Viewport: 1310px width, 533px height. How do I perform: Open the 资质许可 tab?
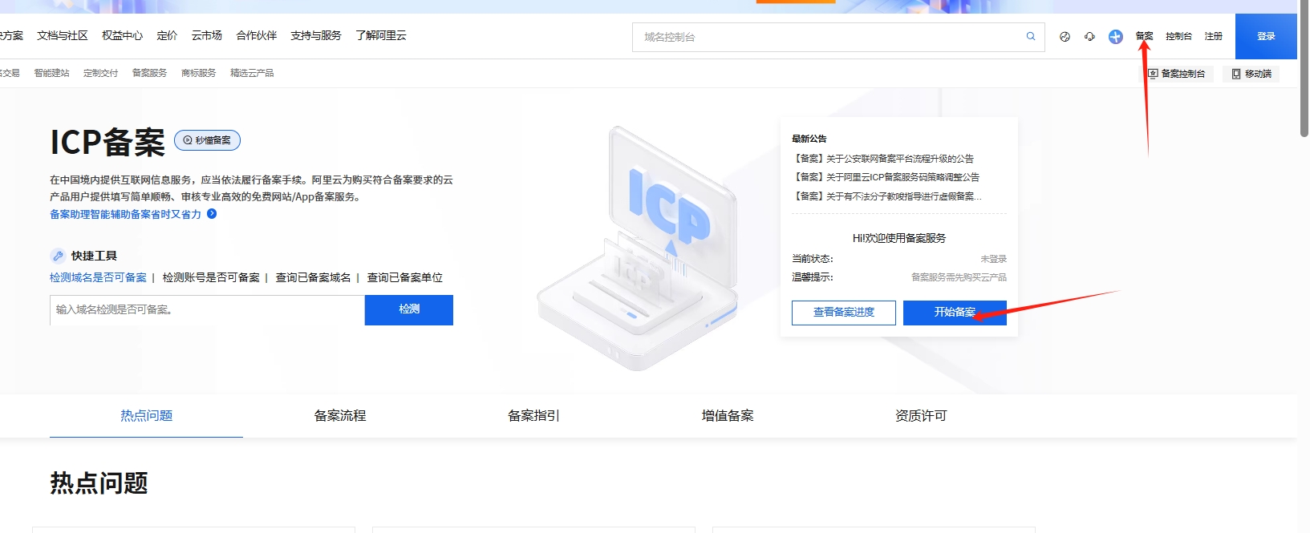coord(921,415)
